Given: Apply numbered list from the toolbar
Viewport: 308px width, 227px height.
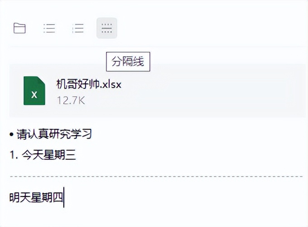Looking at the screenshot, I should click(78, 28).
